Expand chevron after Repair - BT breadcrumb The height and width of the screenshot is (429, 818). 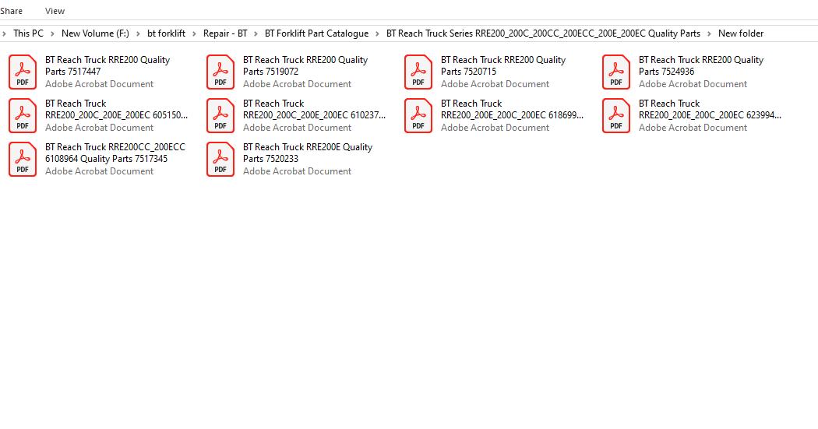[x=256, y=33]
